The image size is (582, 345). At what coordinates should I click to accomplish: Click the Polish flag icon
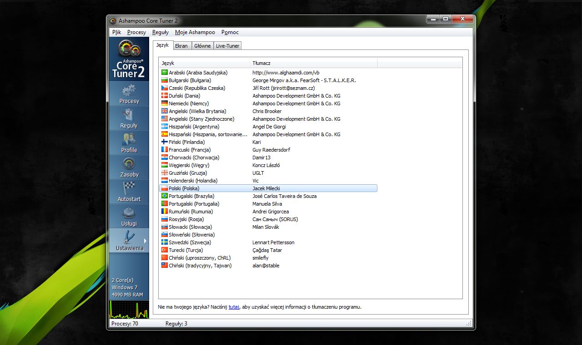[x=165, y=188]
